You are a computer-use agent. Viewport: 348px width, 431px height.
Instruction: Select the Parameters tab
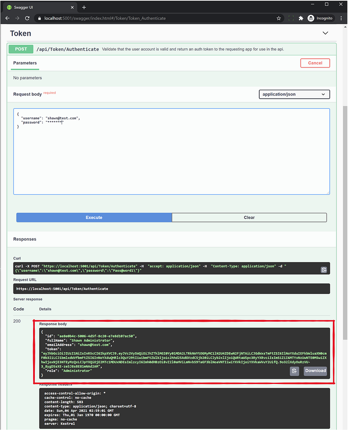click(x=25, y=63)
